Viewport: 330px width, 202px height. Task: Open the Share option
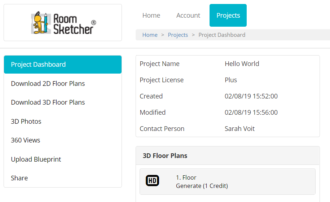pos(63,178)
